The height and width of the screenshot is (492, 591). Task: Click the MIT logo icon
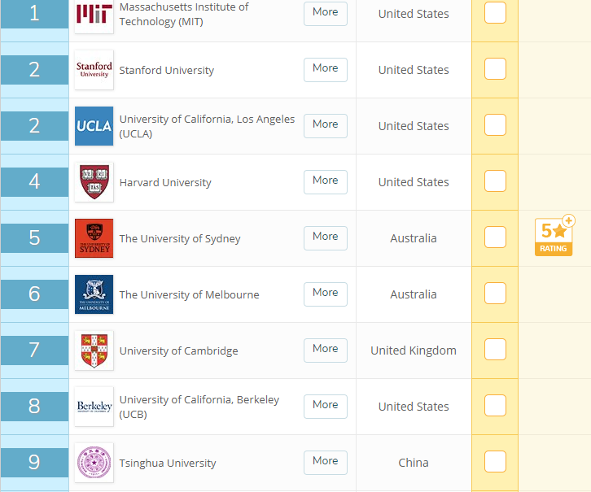pos(94,15)
